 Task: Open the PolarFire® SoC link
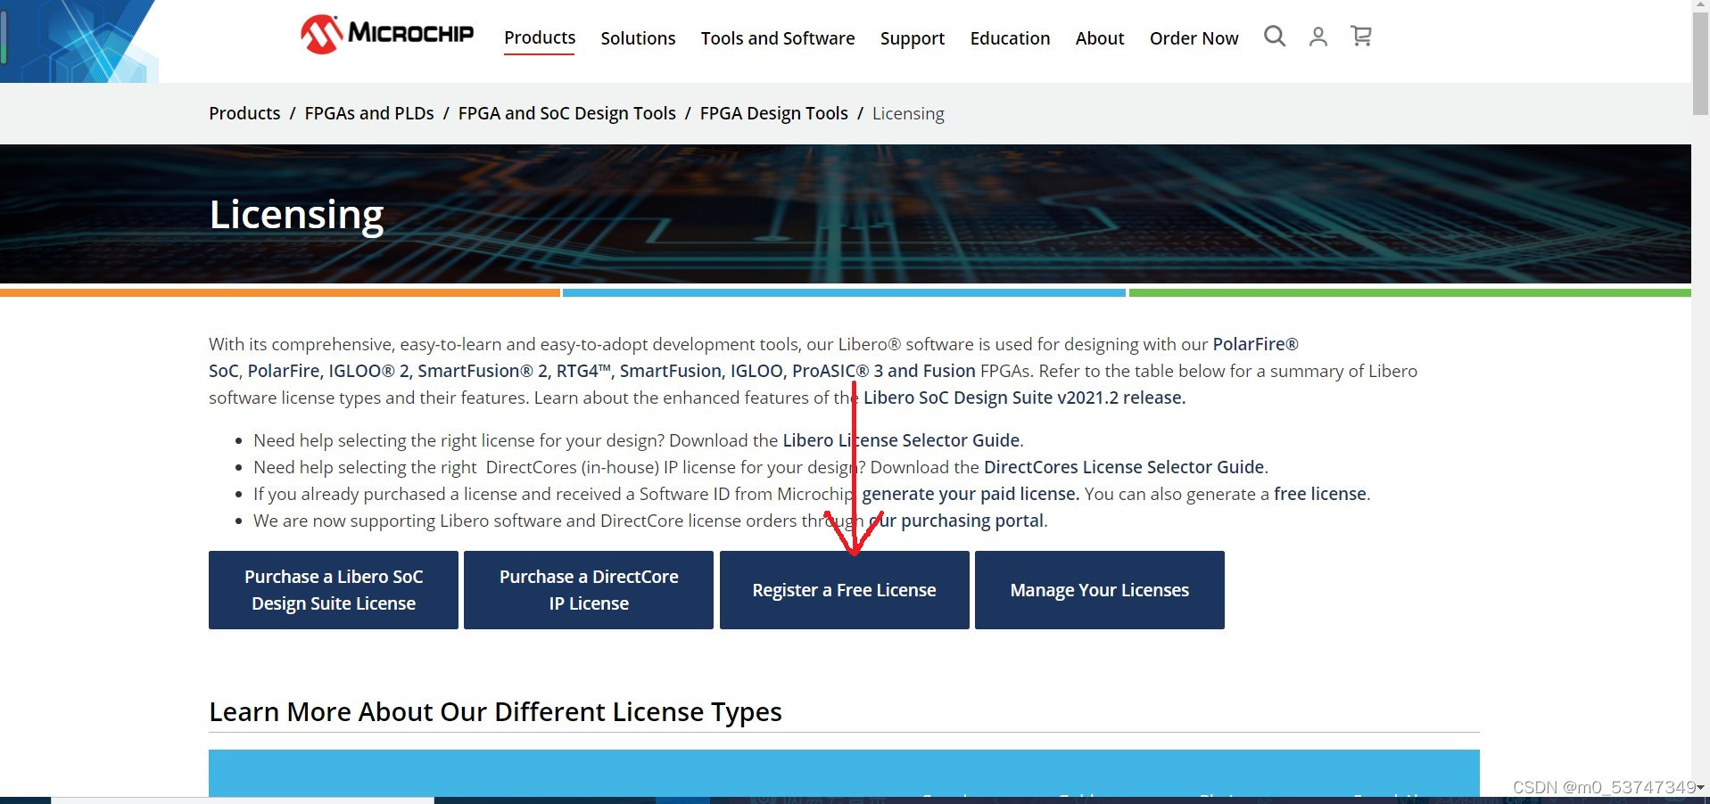point(1255,344)
